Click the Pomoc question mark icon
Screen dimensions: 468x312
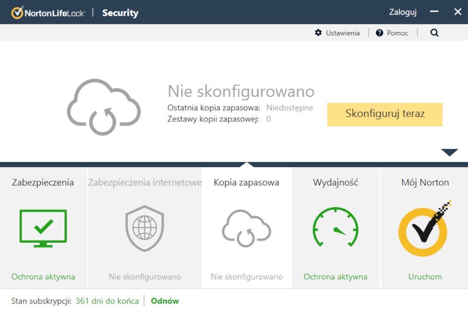point(380,33)
